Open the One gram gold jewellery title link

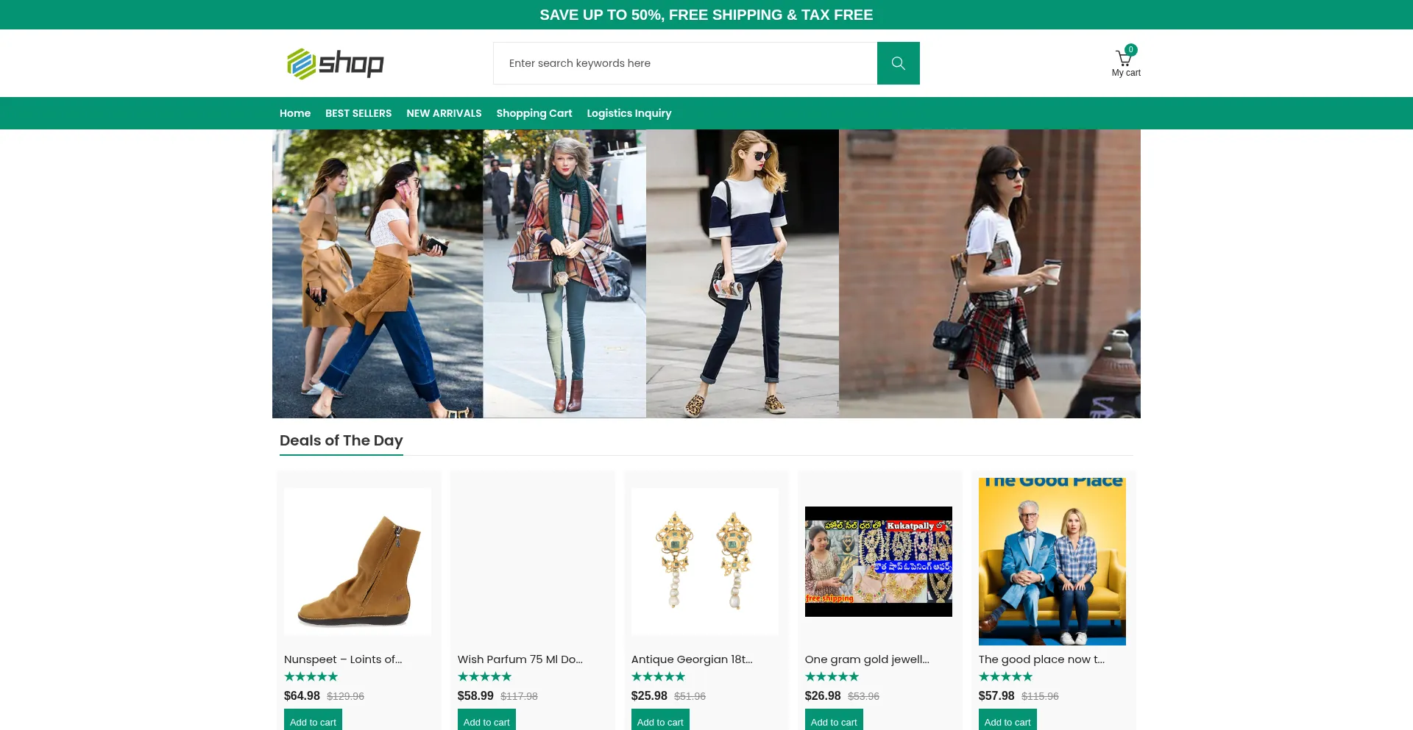pos(867,659)
